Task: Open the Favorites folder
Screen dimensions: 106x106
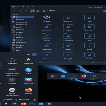Action: [89, 28]
